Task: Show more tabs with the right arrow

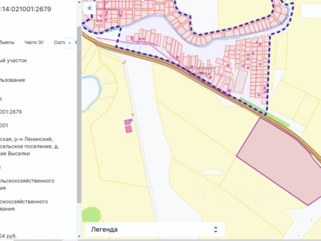Action: pyautogui.click(x=70, y=43)
